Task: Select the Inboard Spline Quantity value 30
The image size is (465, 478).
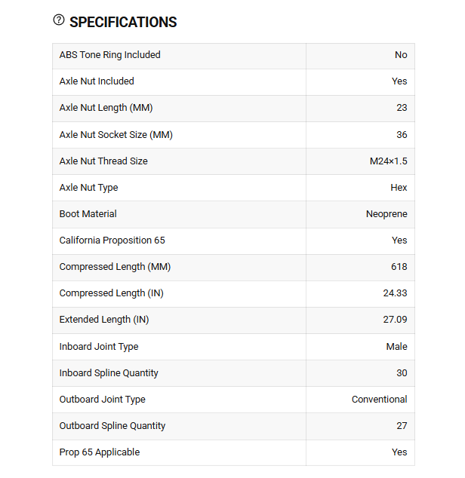Action: 402,373
